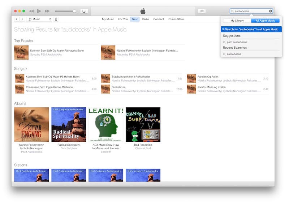The width and height of the screenshot is (289, 203).
Task: Select the New tab
Action: (x=135, y=19)
